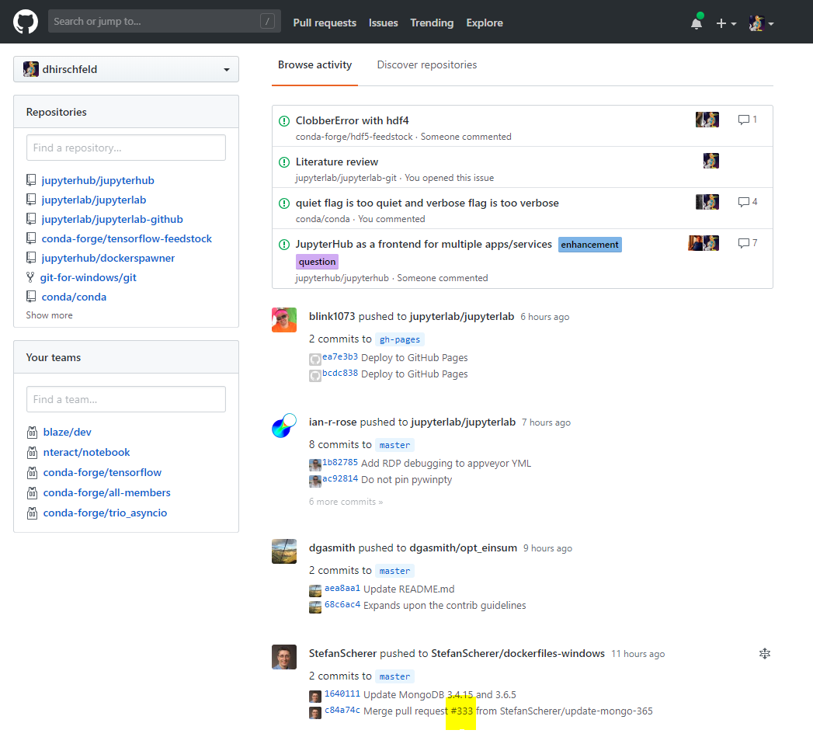Click open-issue icon for ClobberError issue
The image size is (813, 737).
(284, 121)
